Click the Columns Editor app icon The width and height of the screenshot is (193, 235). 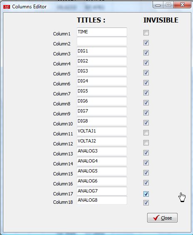[x=7, y=7]
